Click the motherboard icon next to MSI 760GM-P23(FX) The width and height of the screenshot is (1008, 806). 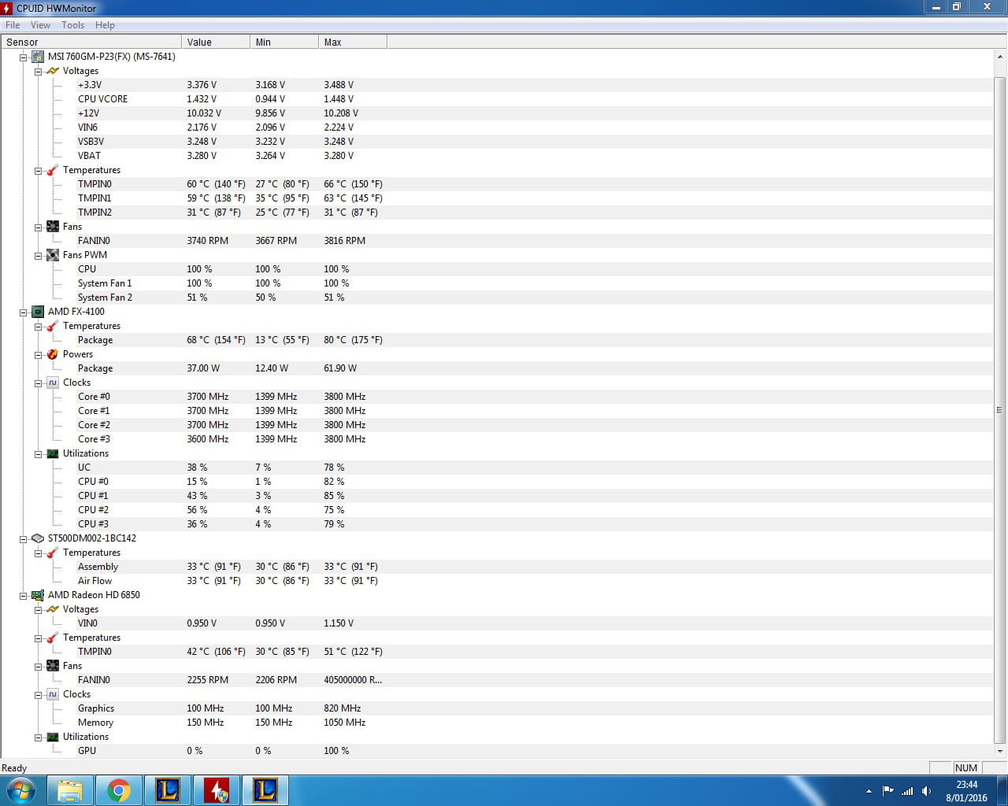(x=37, y=57)
